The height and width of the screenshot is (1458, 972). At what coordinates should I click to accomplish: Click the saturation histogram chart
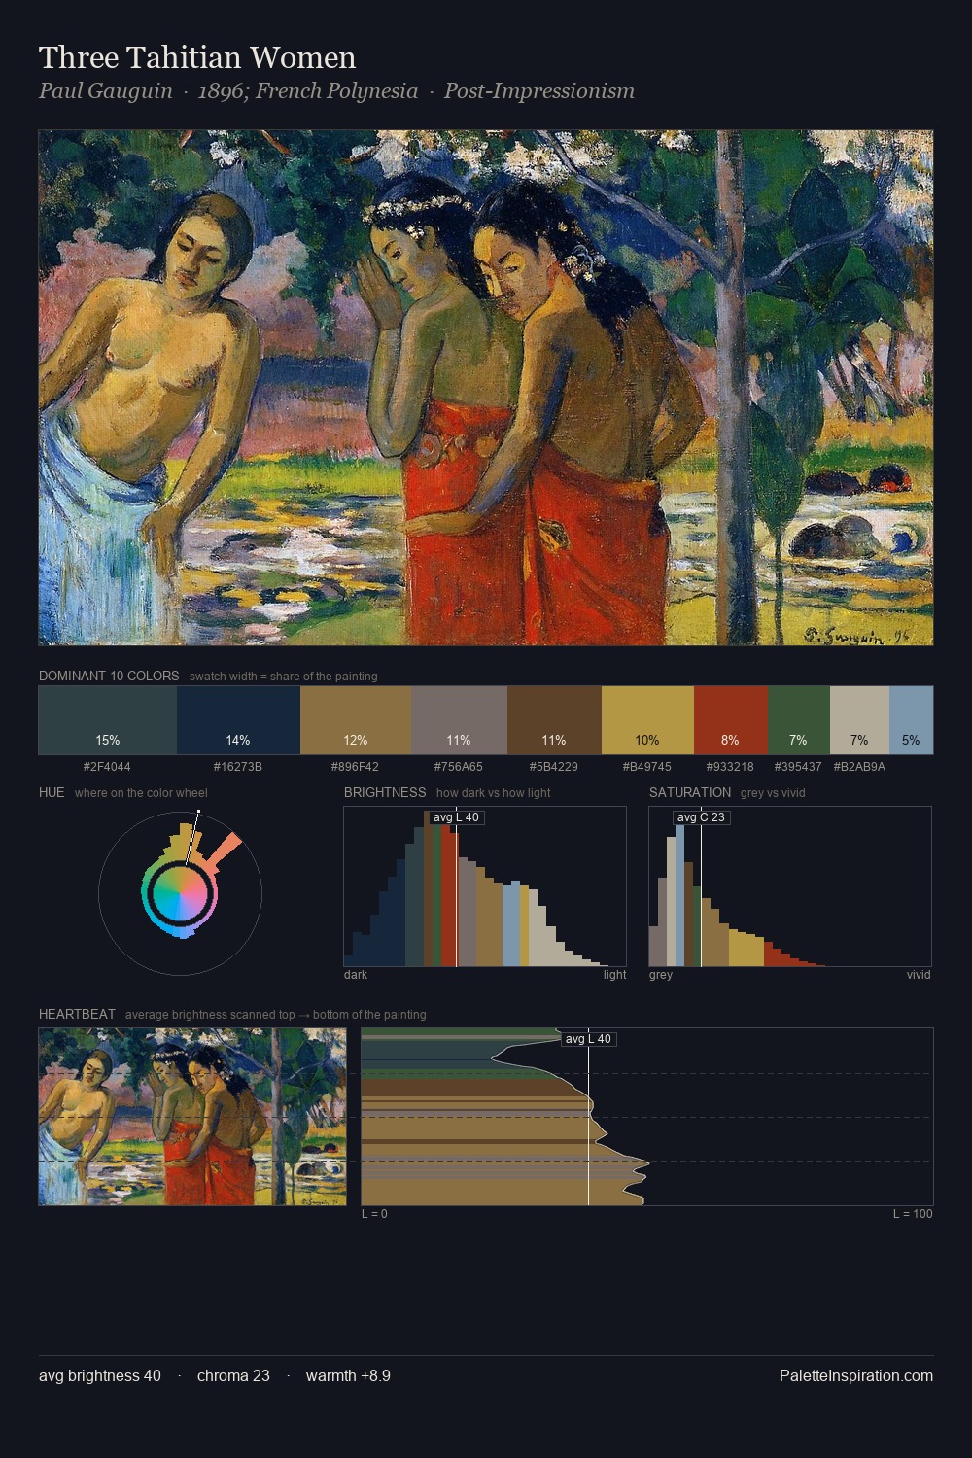point(790,886)
